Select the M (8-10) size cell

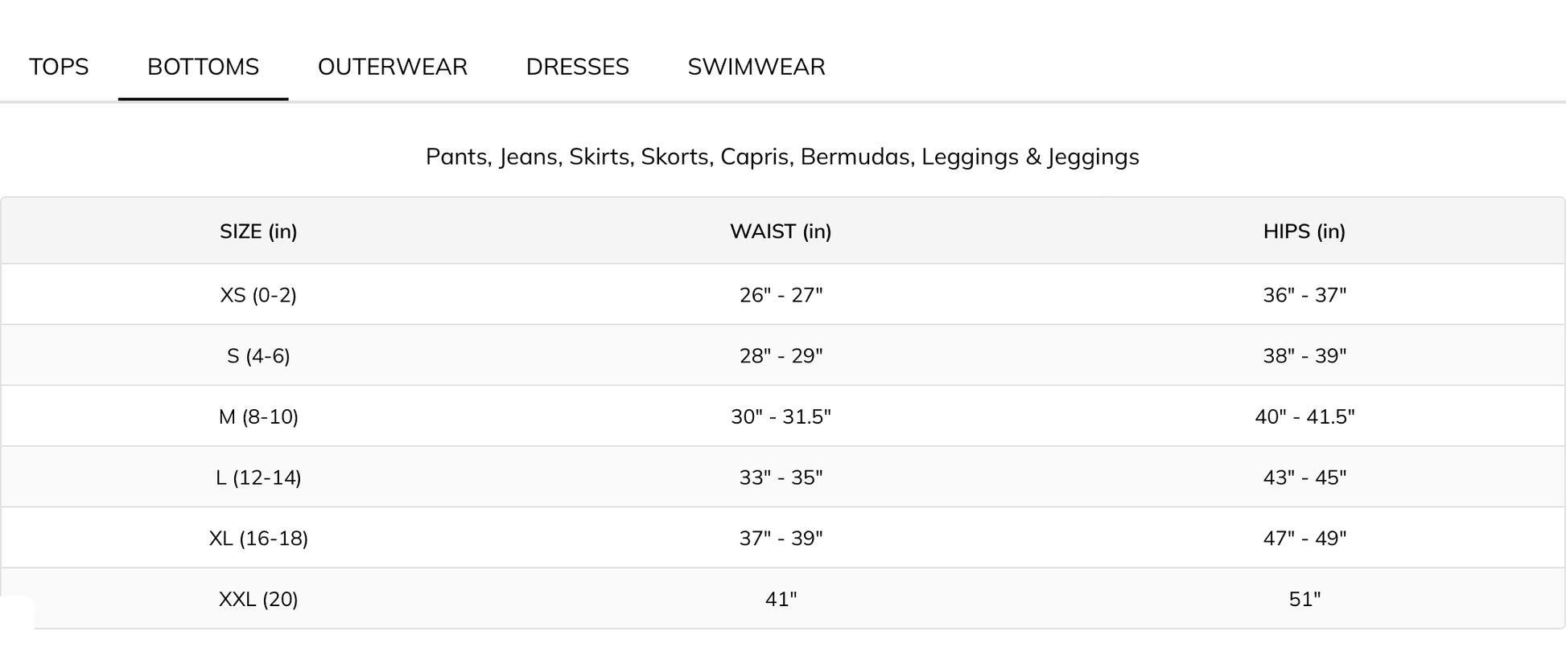click(258, 416)
